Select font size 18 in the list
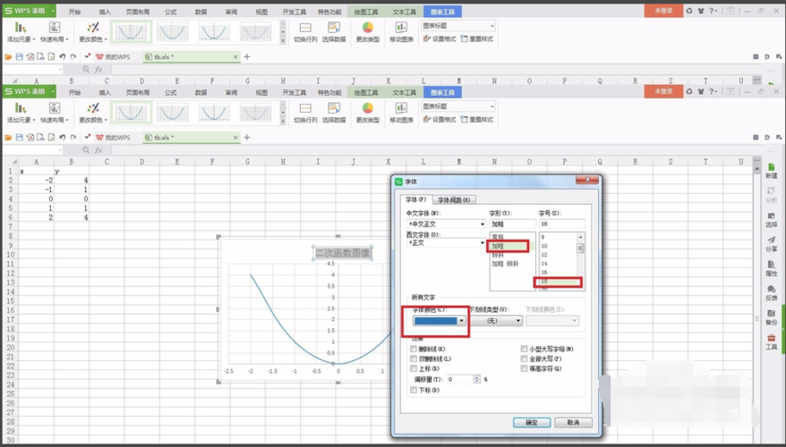This screenshot has height=447, width=786. tap(543, 282)
